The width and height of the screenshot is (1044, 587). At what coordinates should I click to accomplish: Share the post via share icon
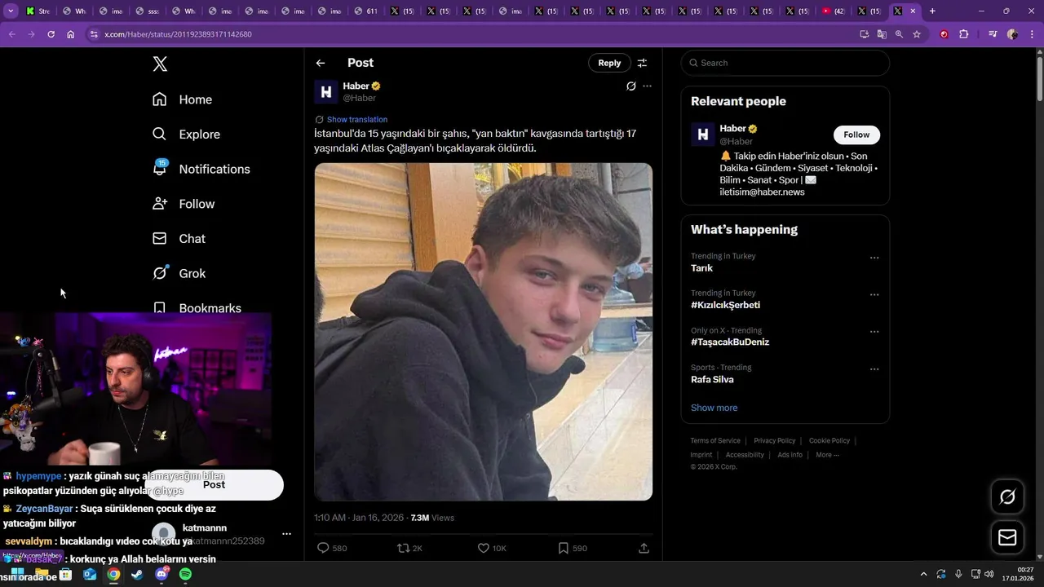click(x=644, y=548)
